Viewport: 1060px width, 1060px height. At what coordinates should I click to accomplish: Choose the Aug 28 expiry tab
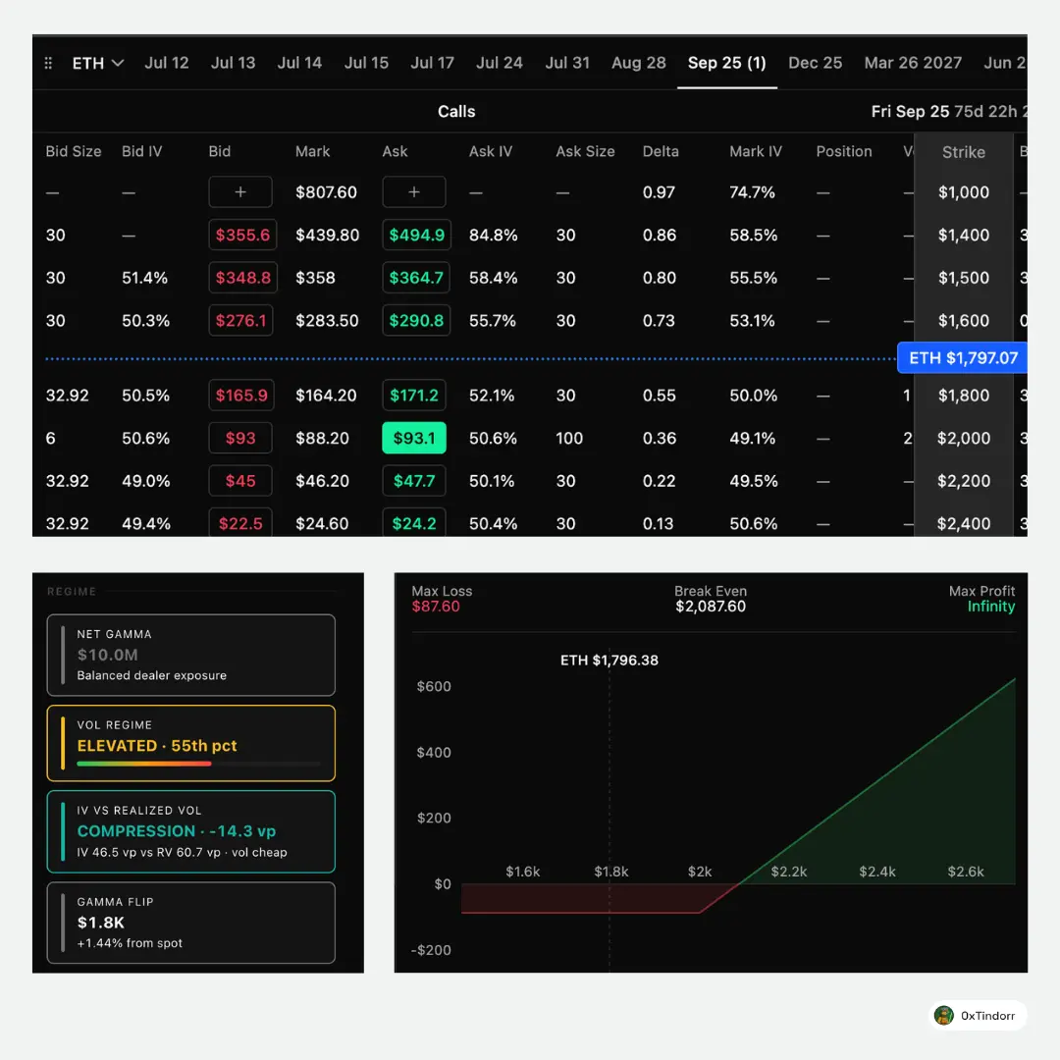pyautogui.click(x=639, y=63)
